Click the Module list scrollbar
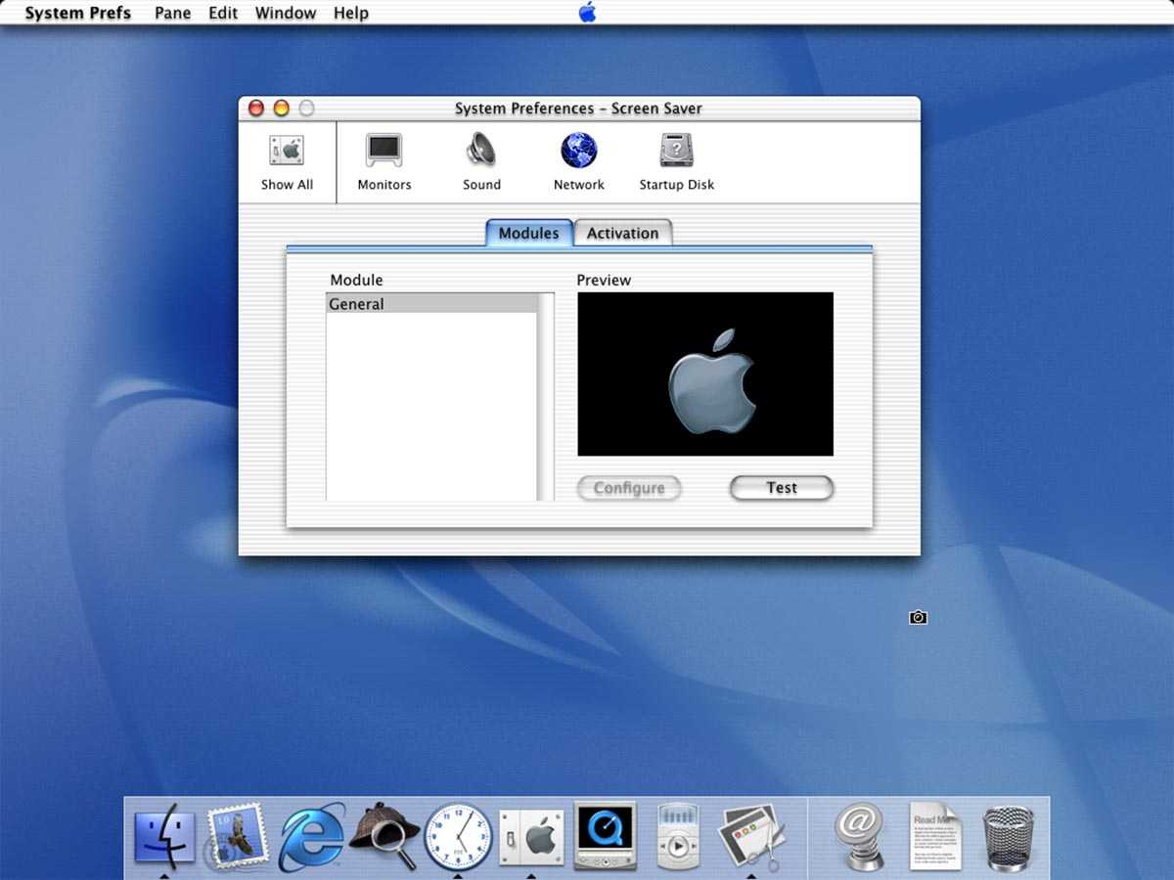 click(x=546, y=396)
